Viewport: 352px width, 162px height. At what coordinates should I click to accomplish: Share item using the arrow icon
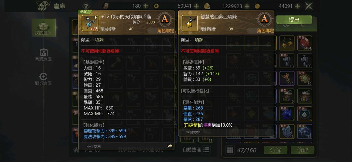tap(170, 146)
